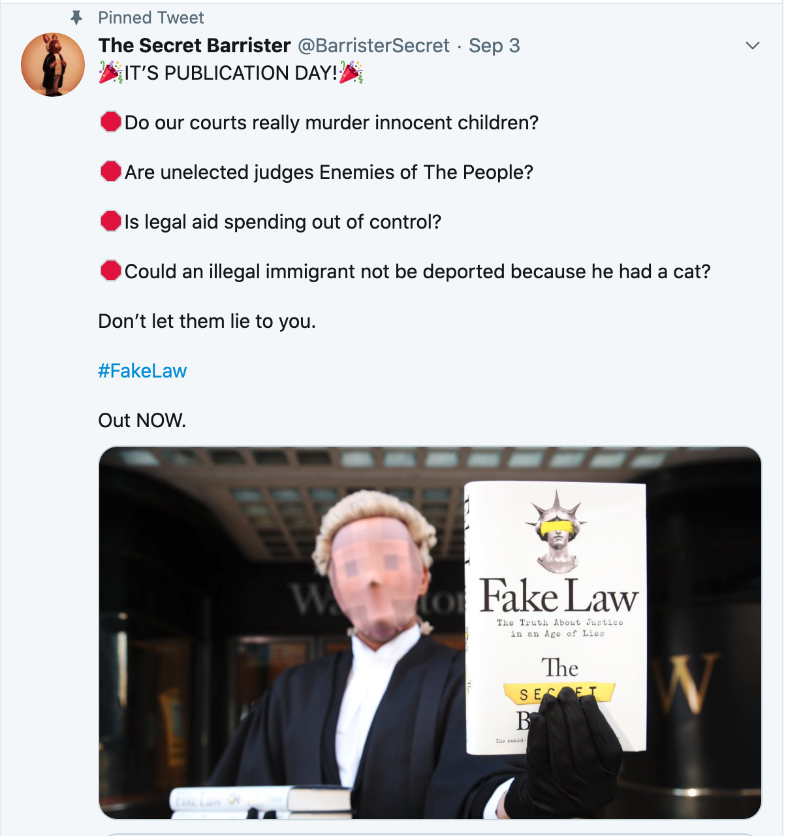The width and height of the screenshot is (786, 836).
Task: Click the Pinned Tweet label
Action: [x=151, y=18]
